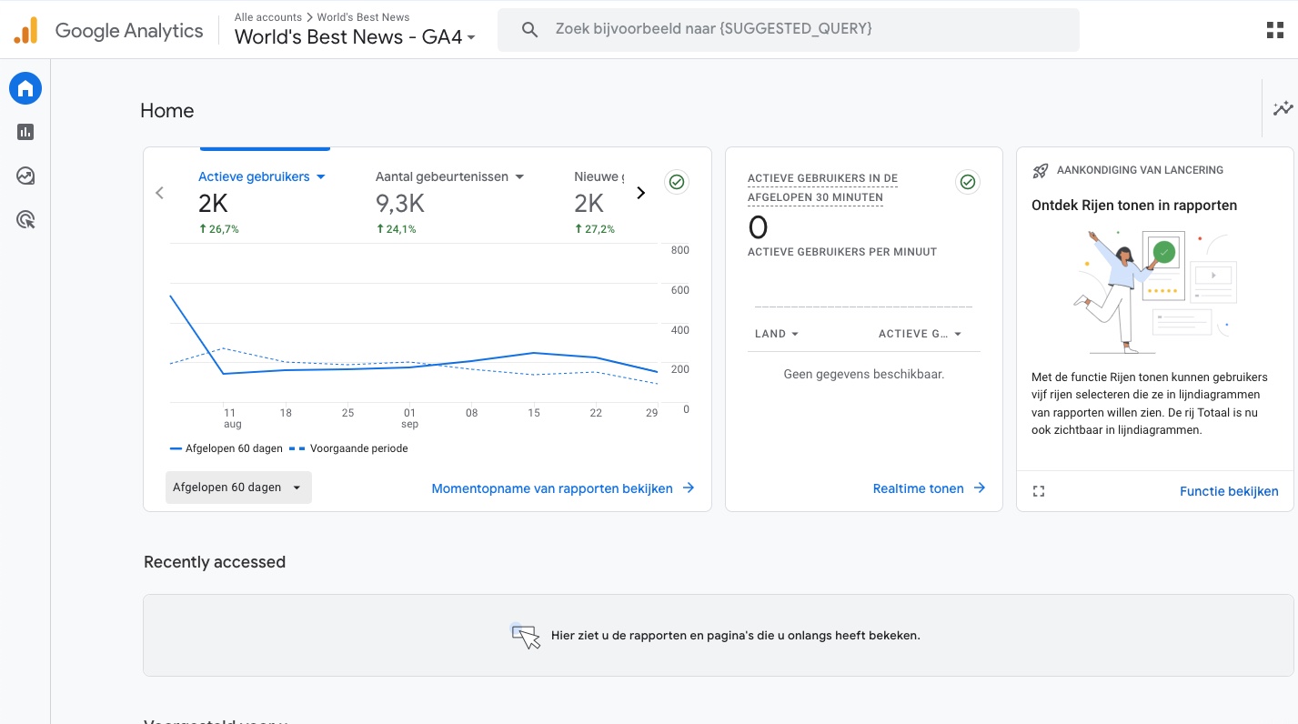
Task: Click the 01 sep axis date label
Action: pos(409,418)
